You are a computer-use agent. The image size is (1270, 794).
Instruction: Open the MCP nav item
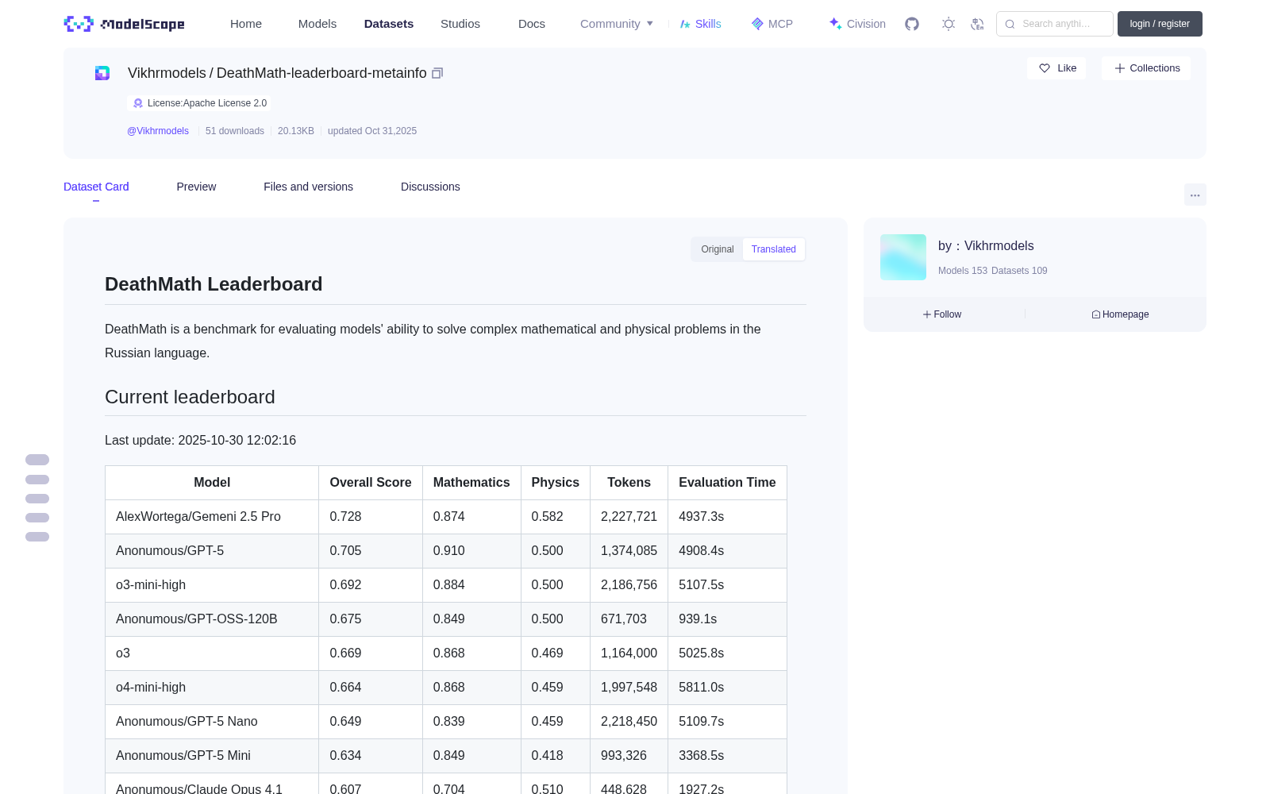pyautogui.click(x=772, y=24)
